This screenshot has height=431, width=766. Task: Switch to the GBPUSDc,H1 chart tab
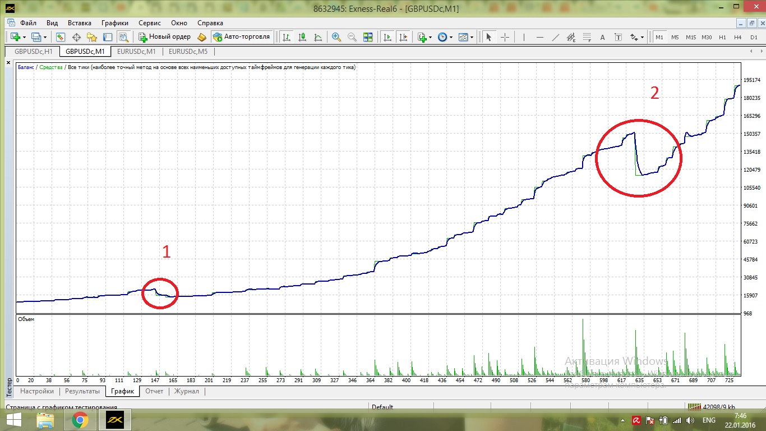click(34, 51)
